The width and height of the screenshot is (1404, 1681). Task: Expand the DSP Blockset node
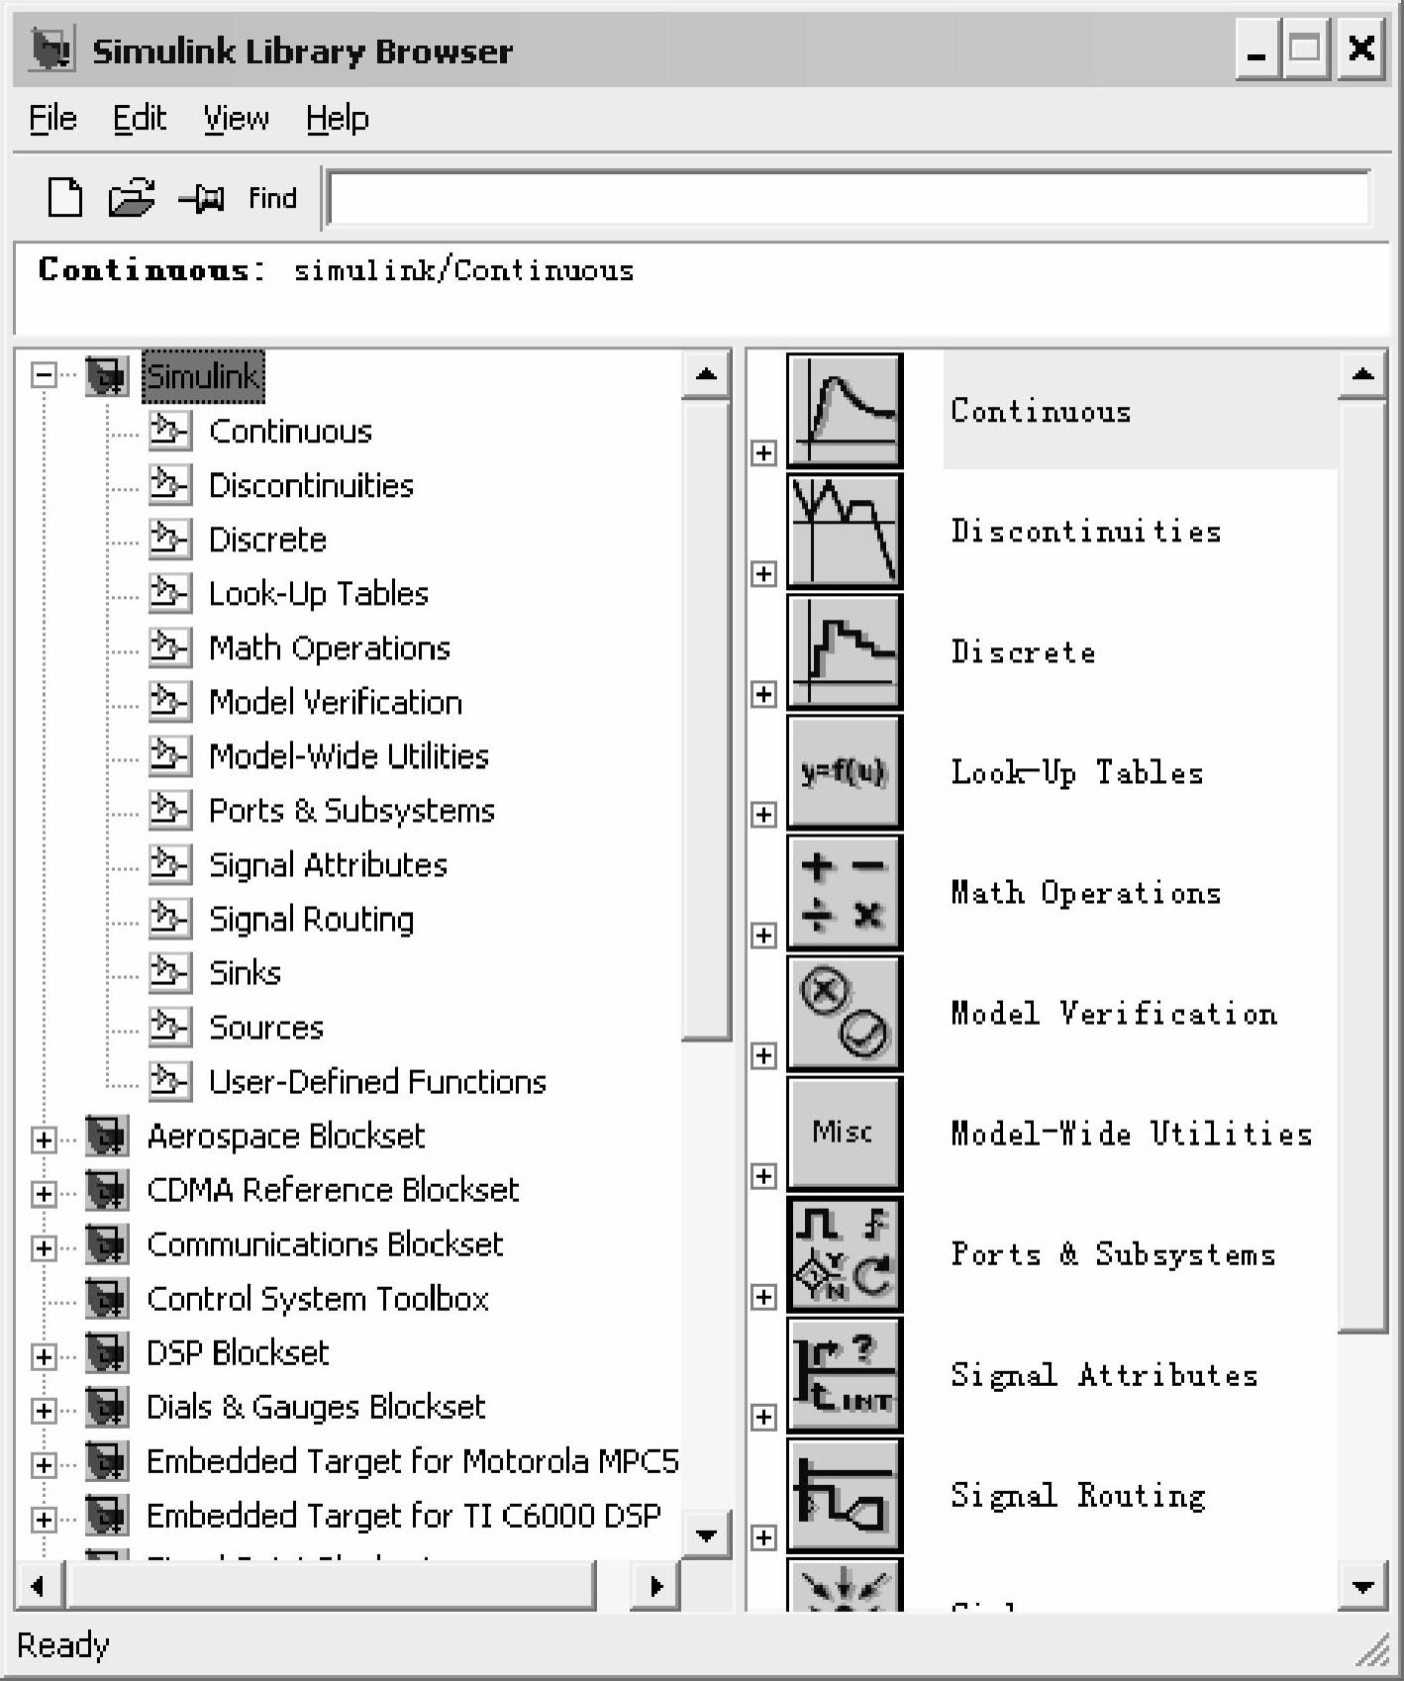[x=43, y=1356]
